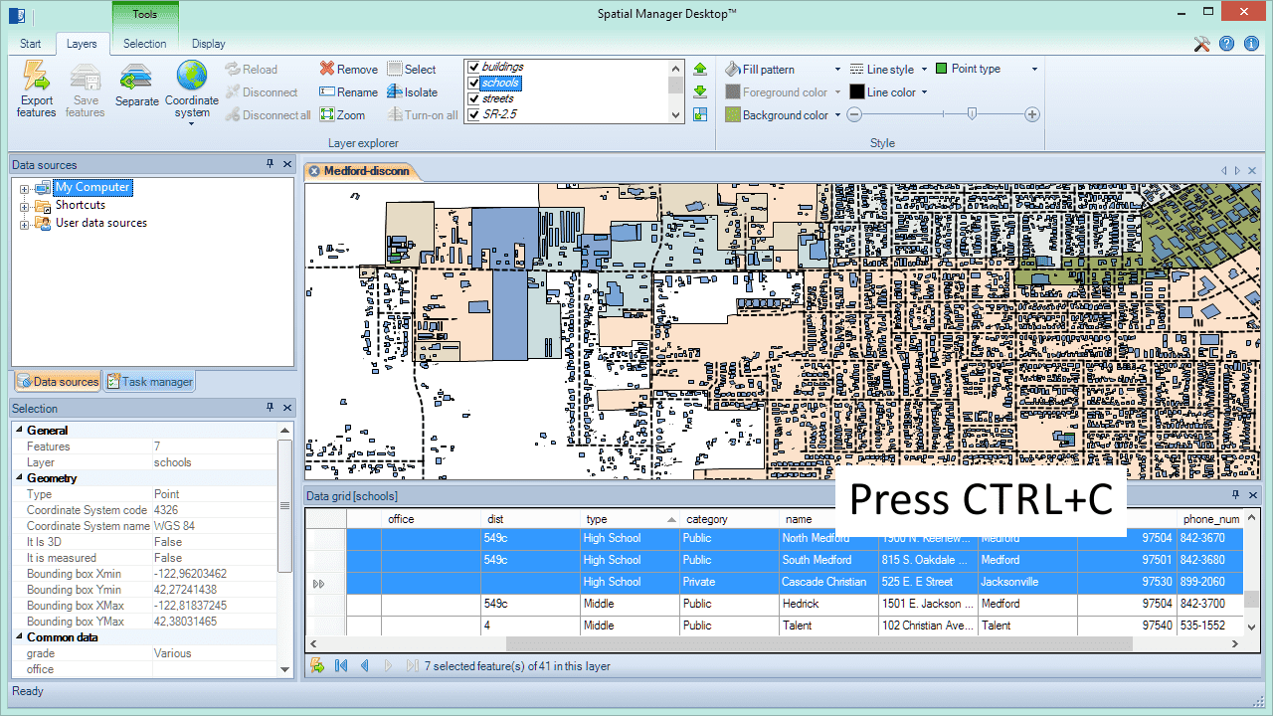This screenshot has width=1273, height=716.
Task: Select the Talent school name cell
Action: pos(828,626)
